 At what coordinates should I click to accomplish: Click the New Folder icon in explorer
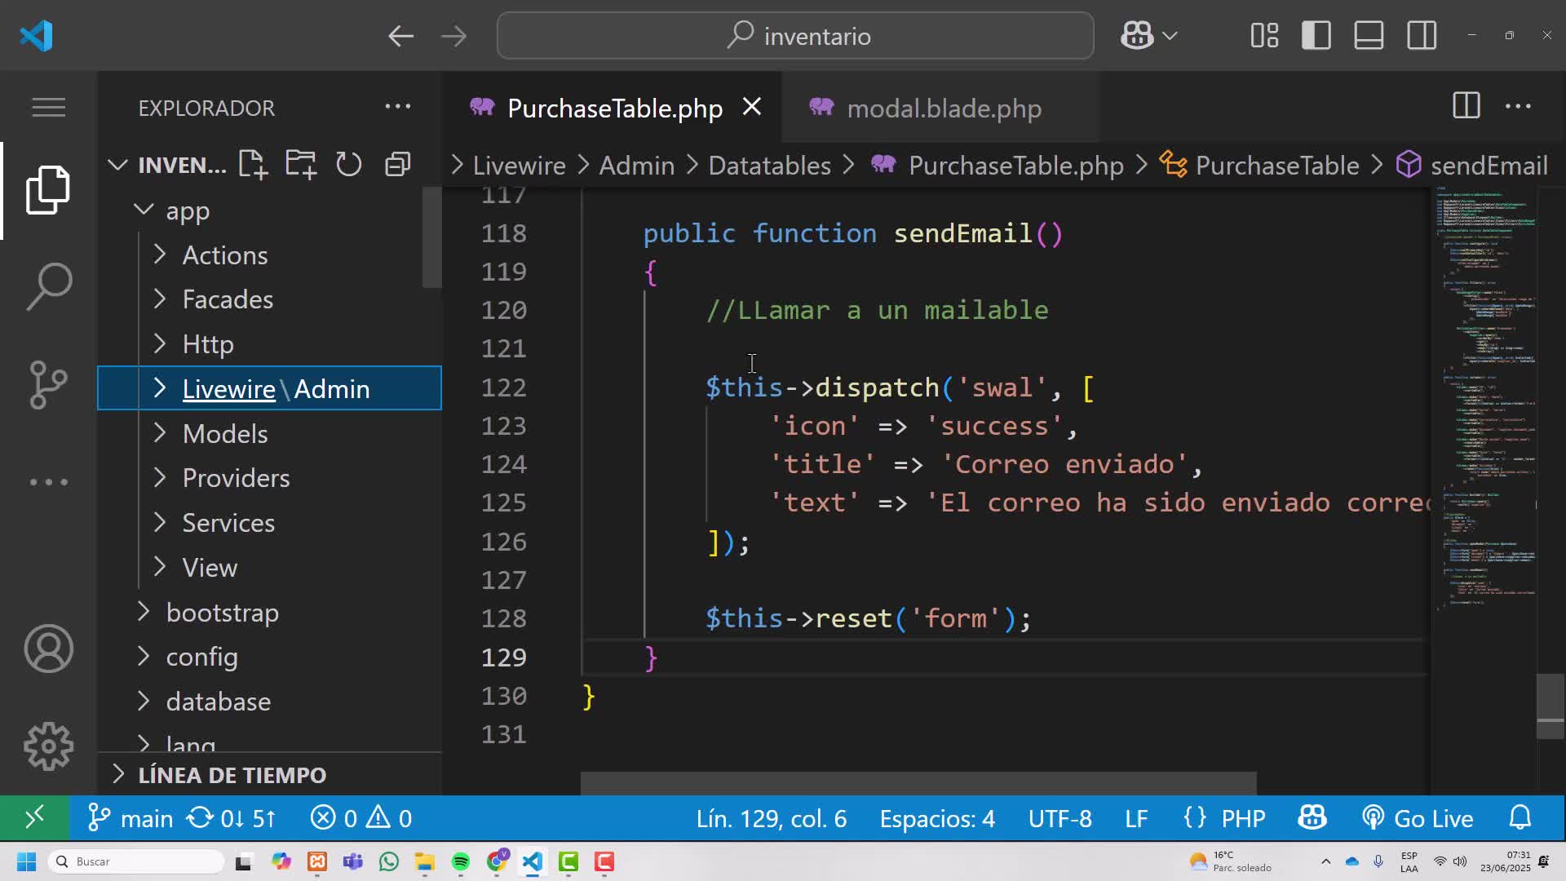pyautogui.click(x=301, y=165)
